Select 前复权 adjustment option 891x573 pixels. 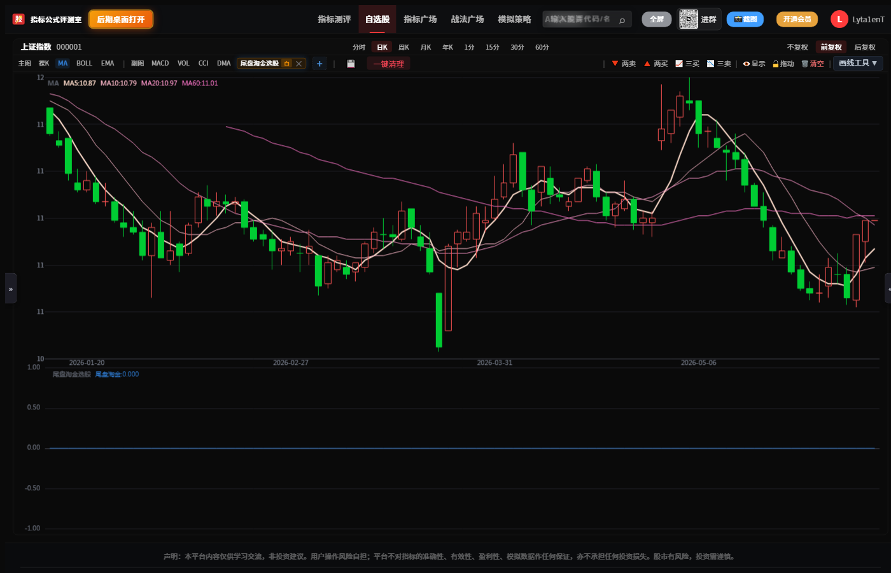831,47
